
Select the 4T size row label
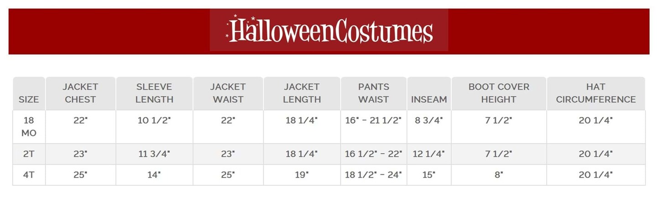[x=29, y=175]
